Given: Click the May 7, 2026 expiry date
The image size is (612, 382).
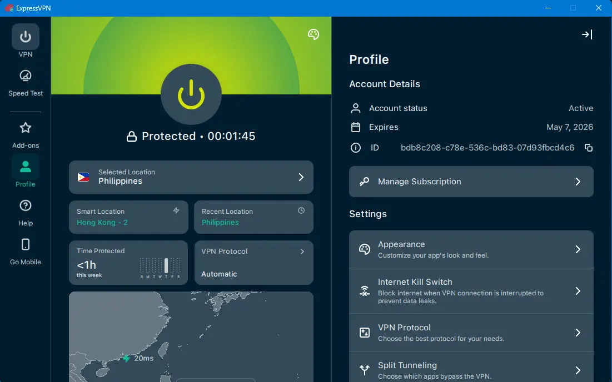Looking at the screenshot, I should pyautogui.click(x=570, y=127).
